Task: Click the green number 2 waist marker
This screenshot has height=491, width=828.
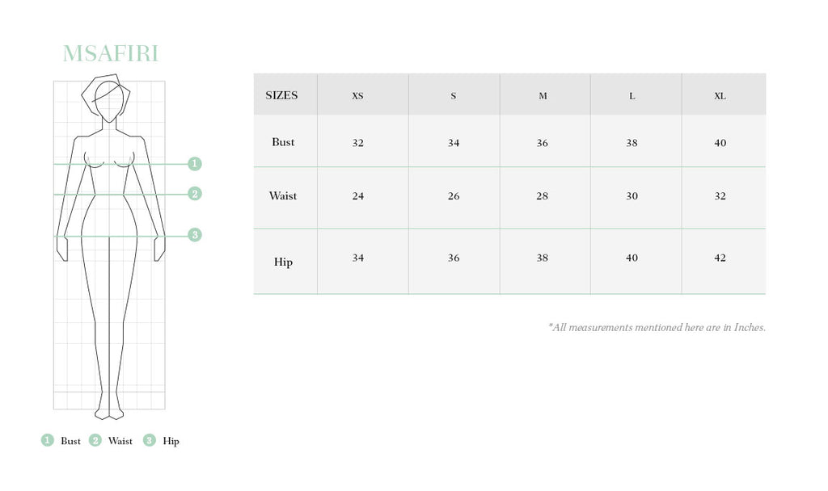Action: point(194,194)
